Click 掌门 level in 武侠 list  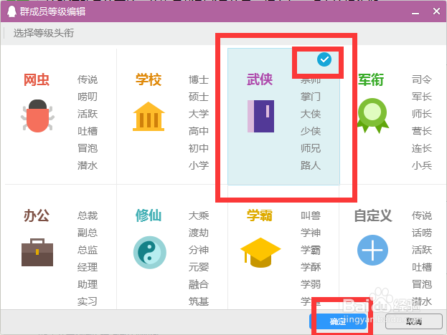pos(311,97)
